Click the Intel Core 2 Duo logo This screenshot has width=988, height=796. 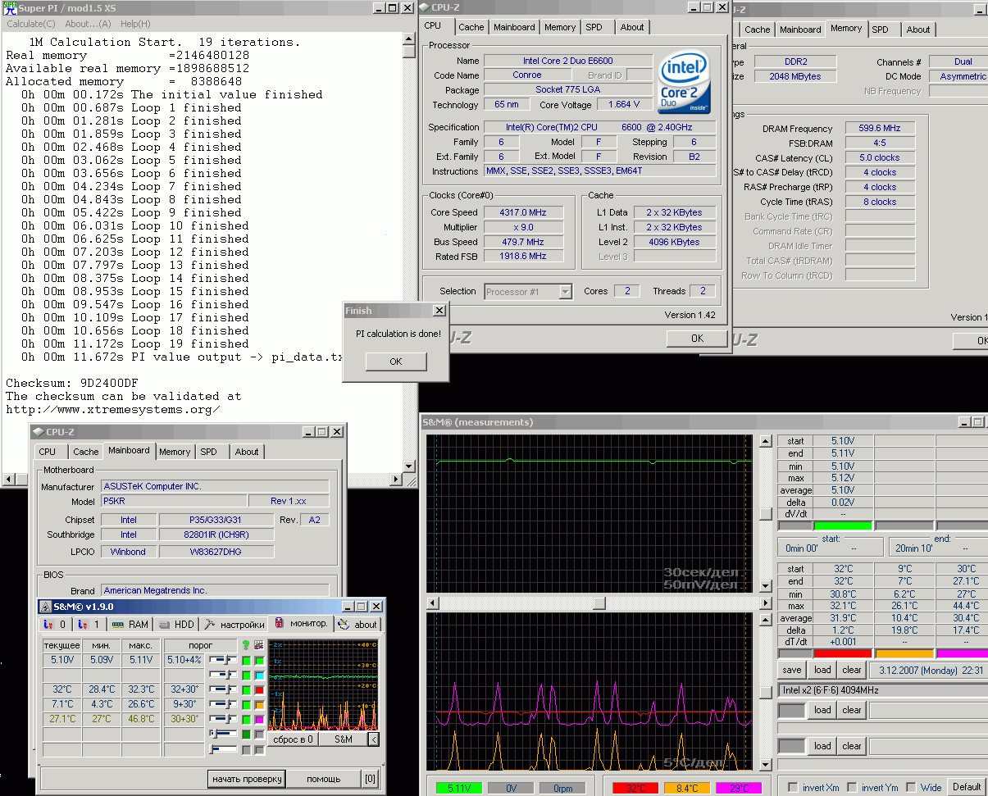click(x=685, y=82)
